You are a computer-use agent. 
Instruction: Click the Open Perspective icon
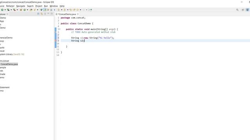click(243, 10)
